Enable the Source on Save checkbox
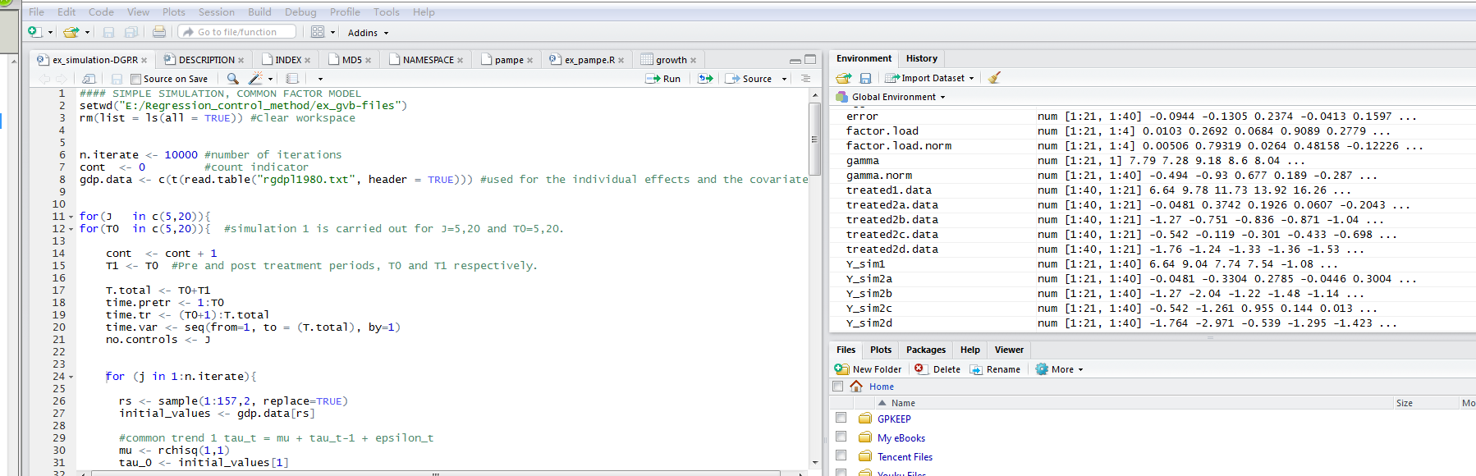The height and width of the screenshot is (476, 1476). click(x=136, y=80)
